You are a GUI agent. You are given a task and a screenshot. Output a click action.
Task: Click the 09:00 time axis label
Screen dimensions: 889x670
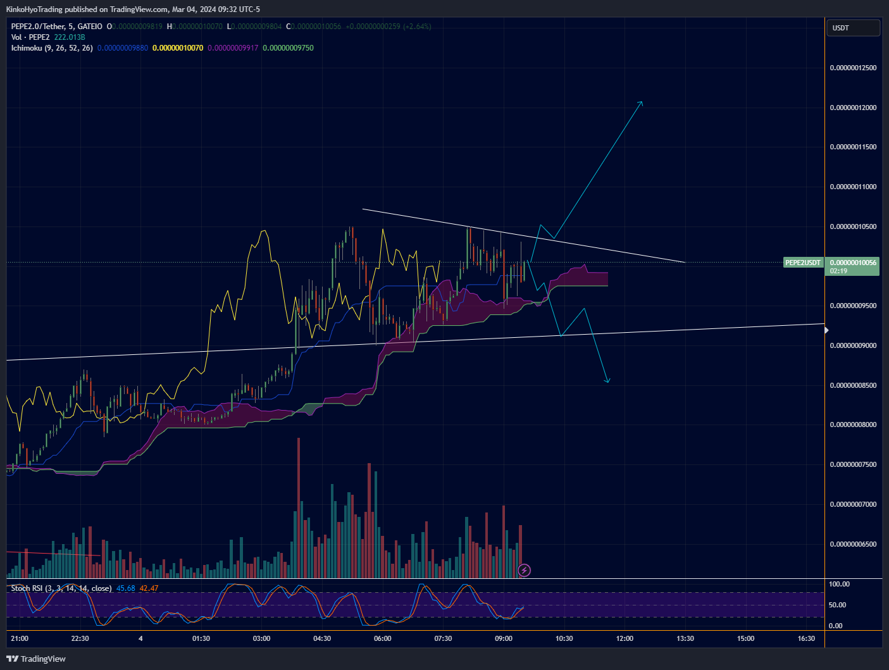pos(504,638)
